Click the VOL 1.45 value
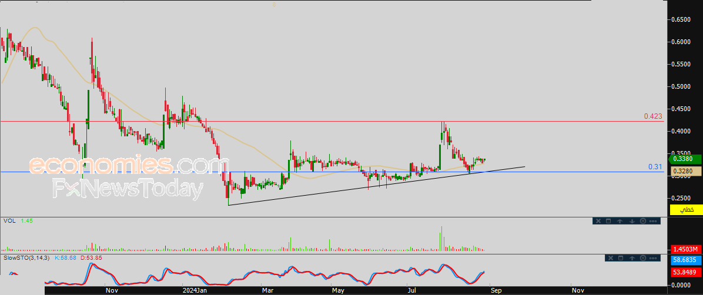The image size is (703, 295). [x=26, y=221]
